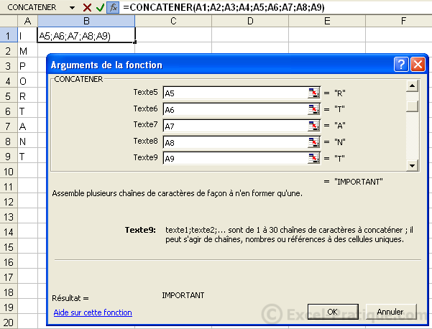Click the formula bar text
This screenshot has width=432, height=329.
(224, 7)
